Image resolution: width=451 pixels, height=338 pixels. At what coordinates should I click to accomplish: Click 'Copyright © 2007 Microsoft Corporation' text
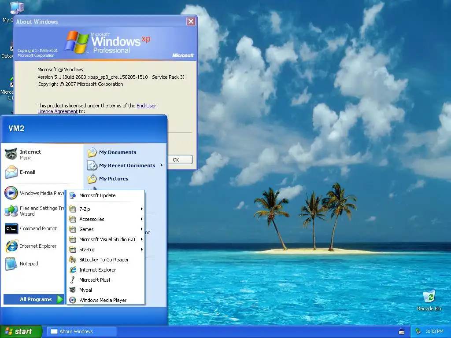(80, 84)
